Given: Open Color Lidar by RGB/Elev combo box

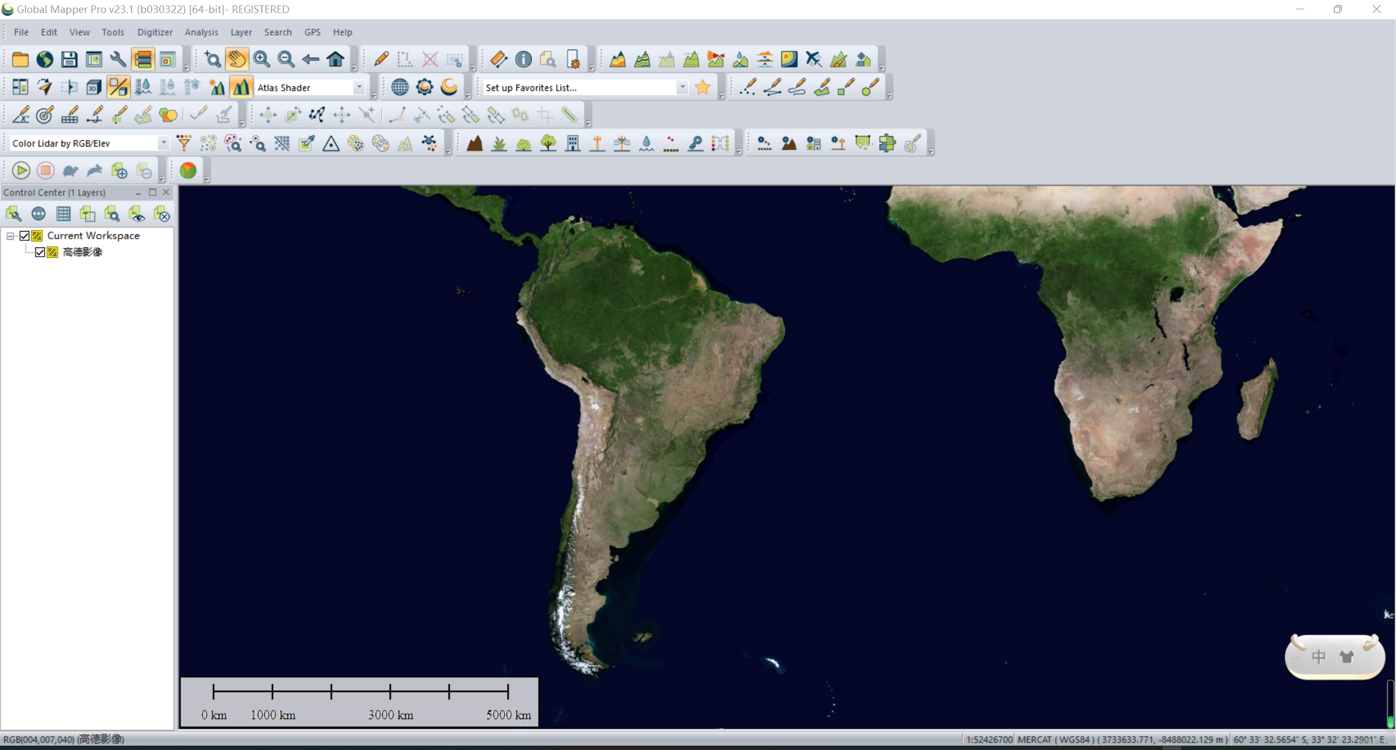Looking at the screenshot, I should click(163, 143).
